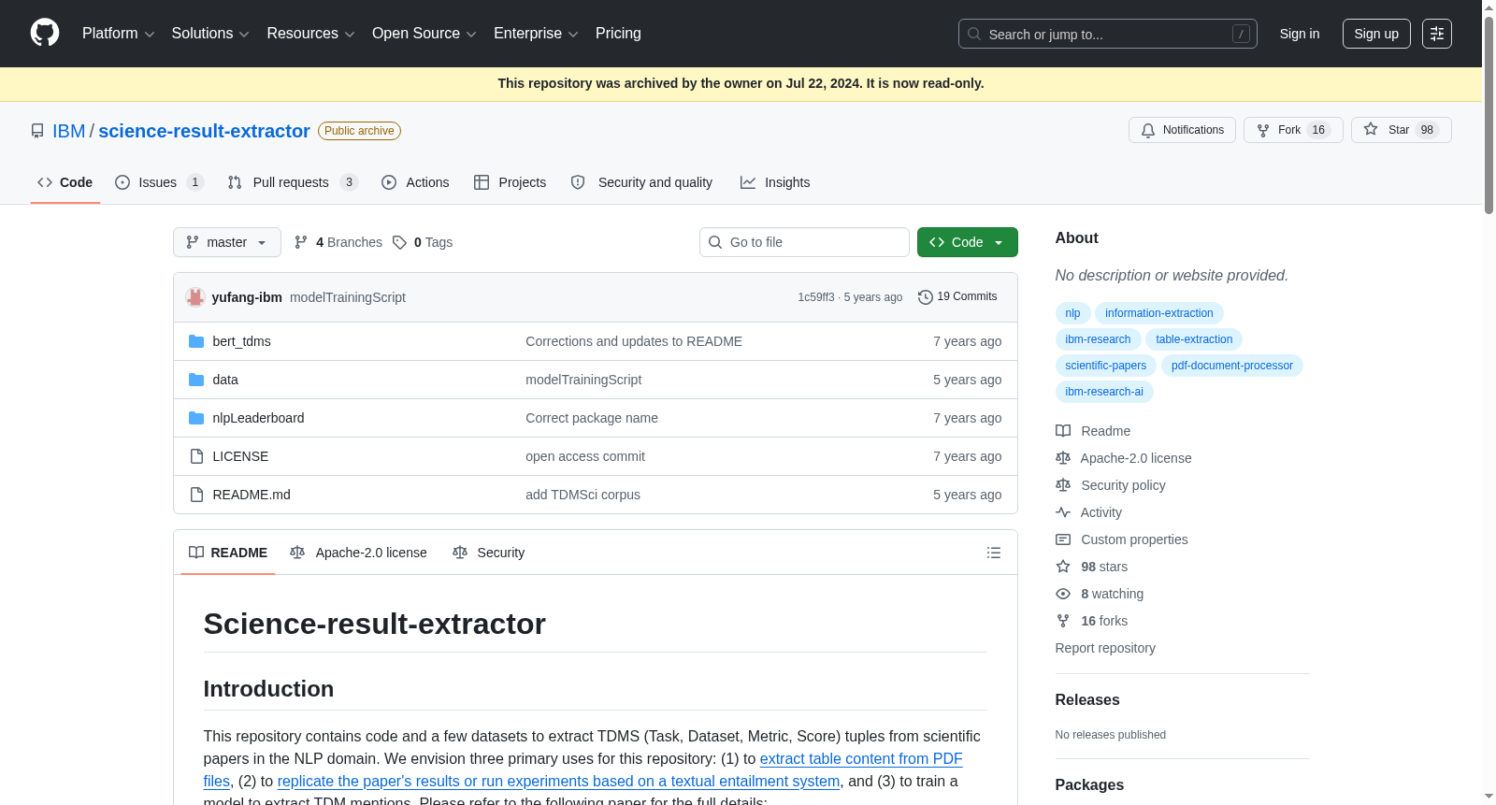Click the commit history clock icon

pos(926,296)
